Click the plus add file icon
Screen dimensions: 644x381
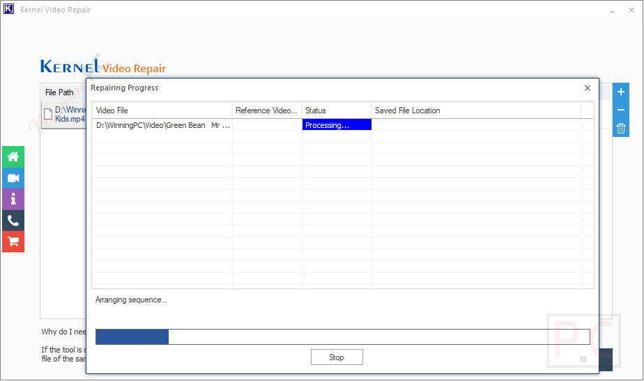click(x=620, y=92)
